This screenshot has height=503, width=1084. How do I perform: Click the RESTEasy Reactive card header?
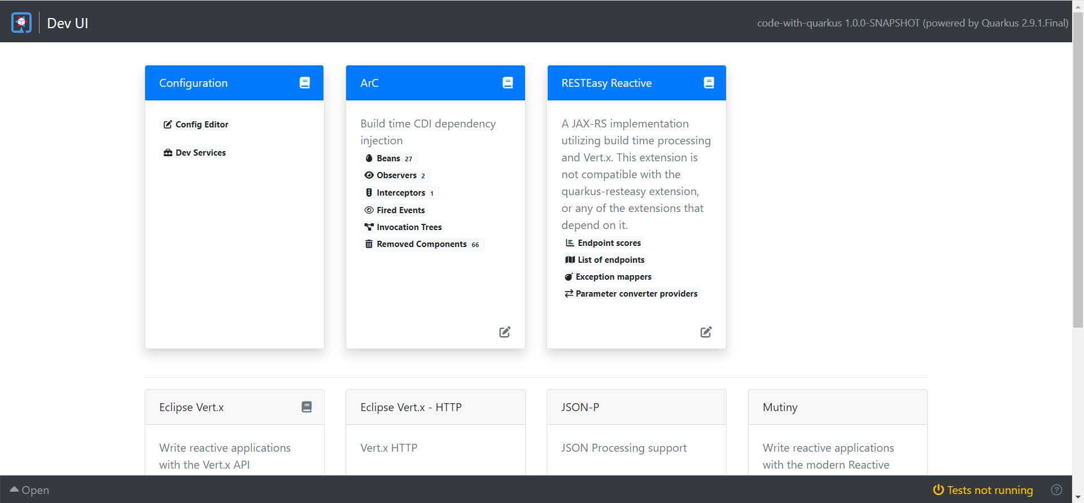(636, 83)
